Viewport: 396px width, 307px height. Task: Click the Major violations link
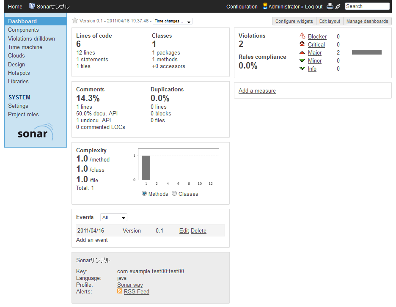click(315, 53)
